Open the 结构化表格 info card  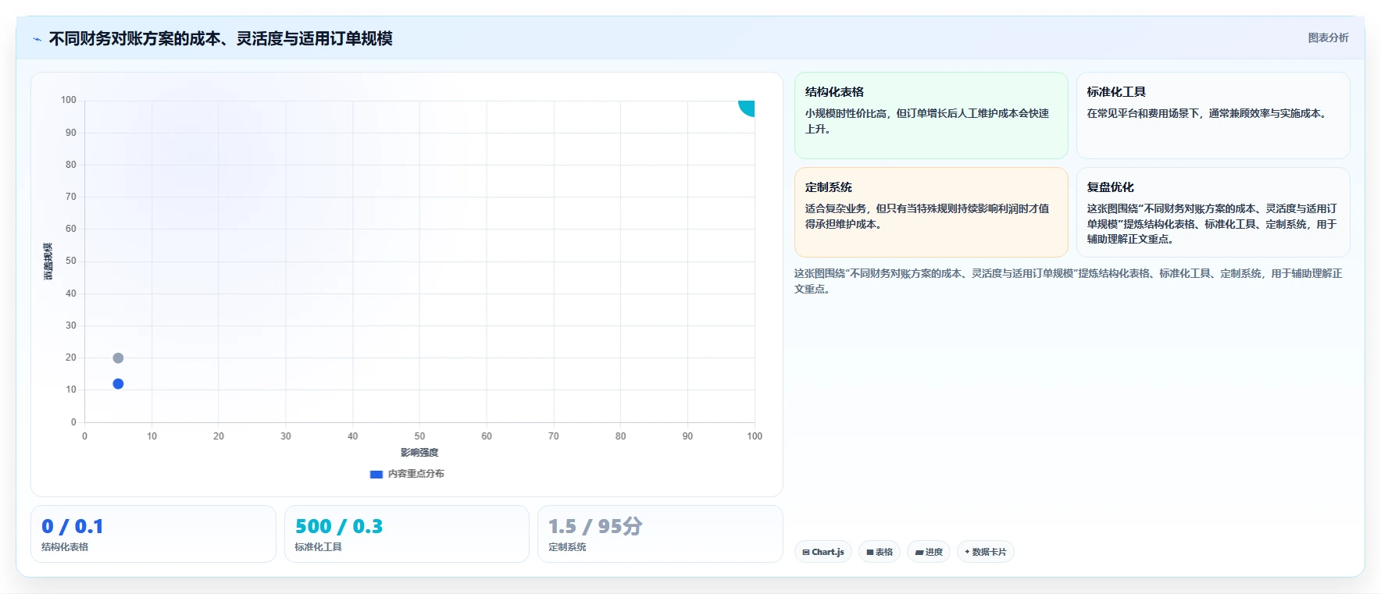[931, 116]
